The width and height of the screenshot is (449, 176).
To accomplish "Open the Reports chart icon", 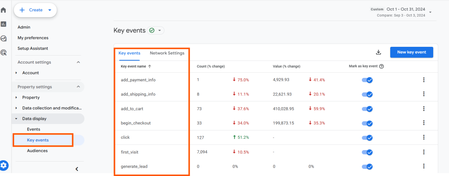I will tap(4, 24).
